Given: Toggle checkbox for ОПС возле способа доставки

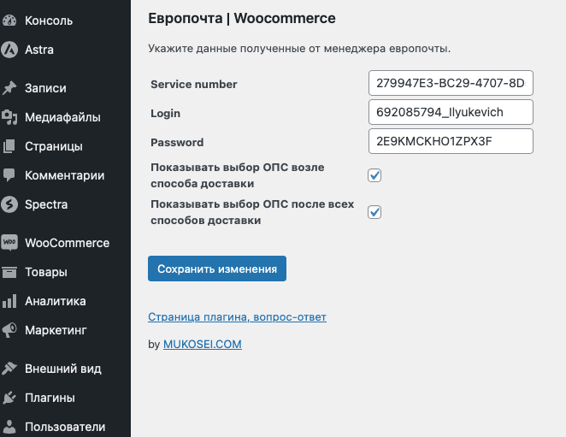Looking at the screenshot, I should point(374,175).
